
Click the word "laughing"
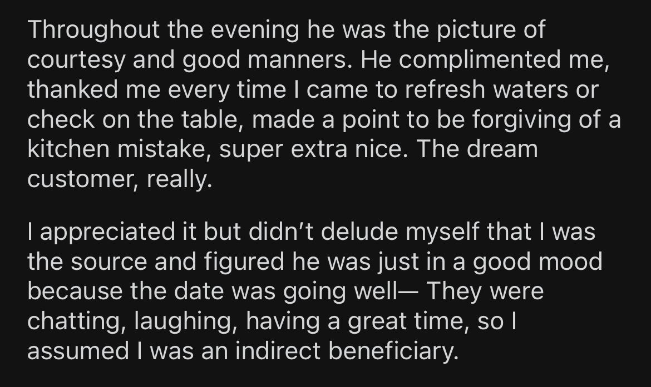184,321
